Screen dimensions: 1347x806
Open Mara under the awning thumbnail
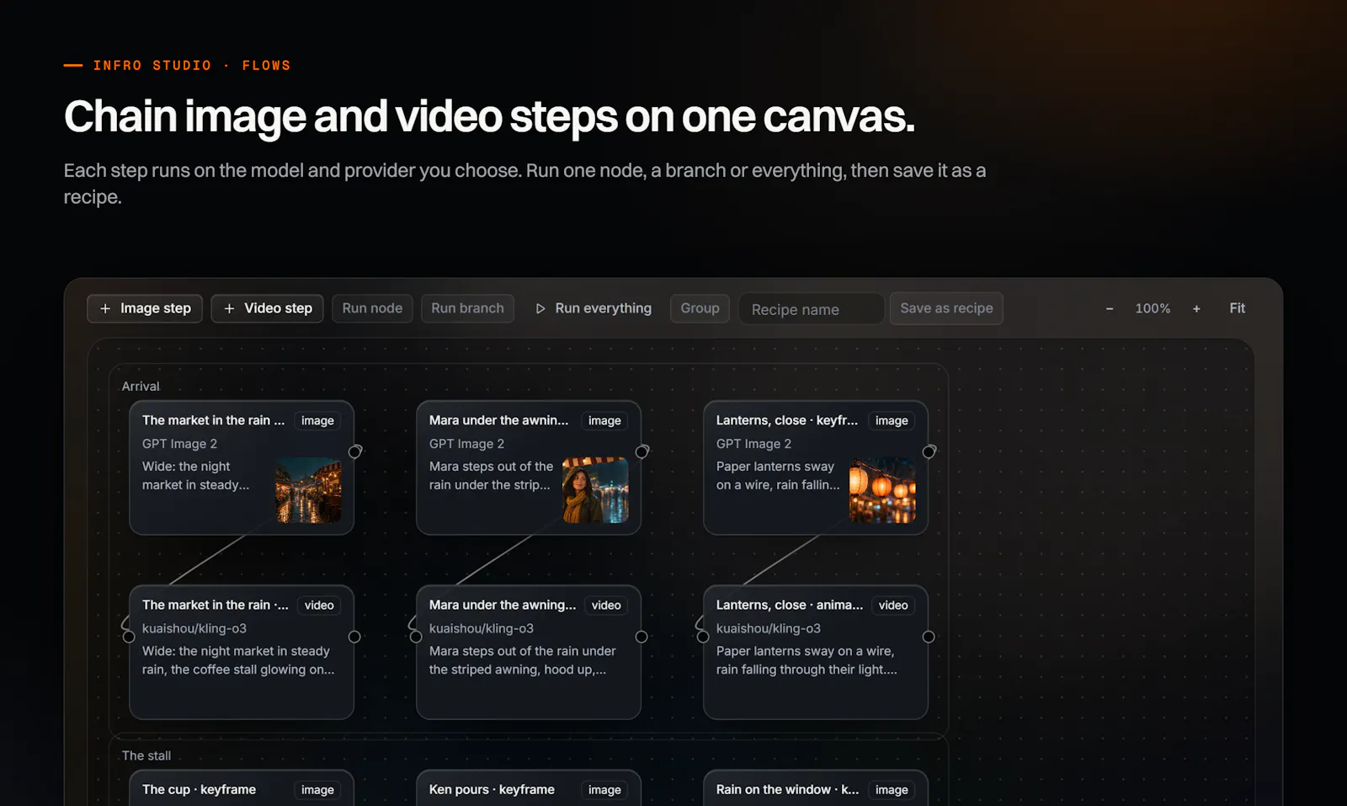tap(595, 490)
